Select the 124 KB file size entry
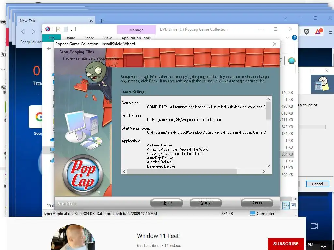This screenshot has height=250, width=334. [x=287, y=134]
